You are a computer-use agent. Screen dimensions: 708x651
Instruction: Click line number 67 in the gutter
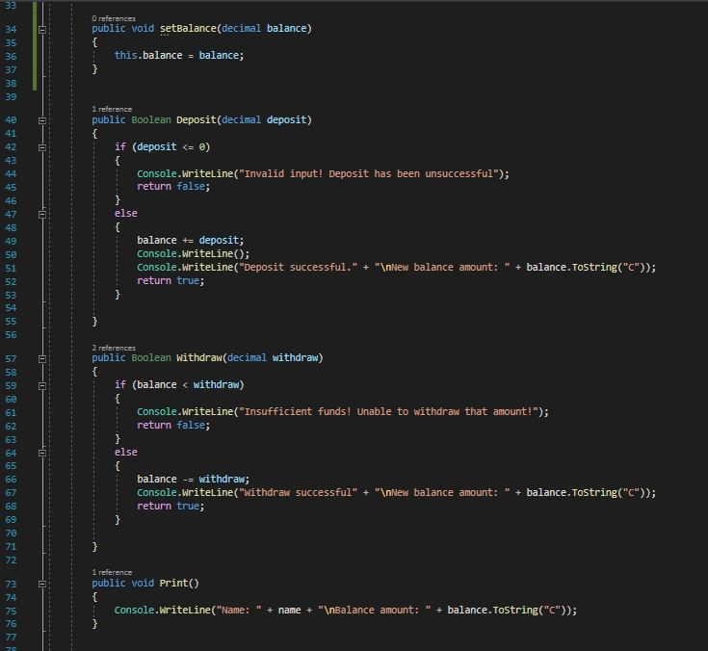(11, 493)
